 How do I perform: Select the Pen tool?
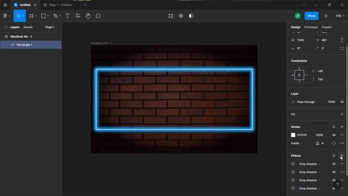pyautogui.click(x=55, y=16)
